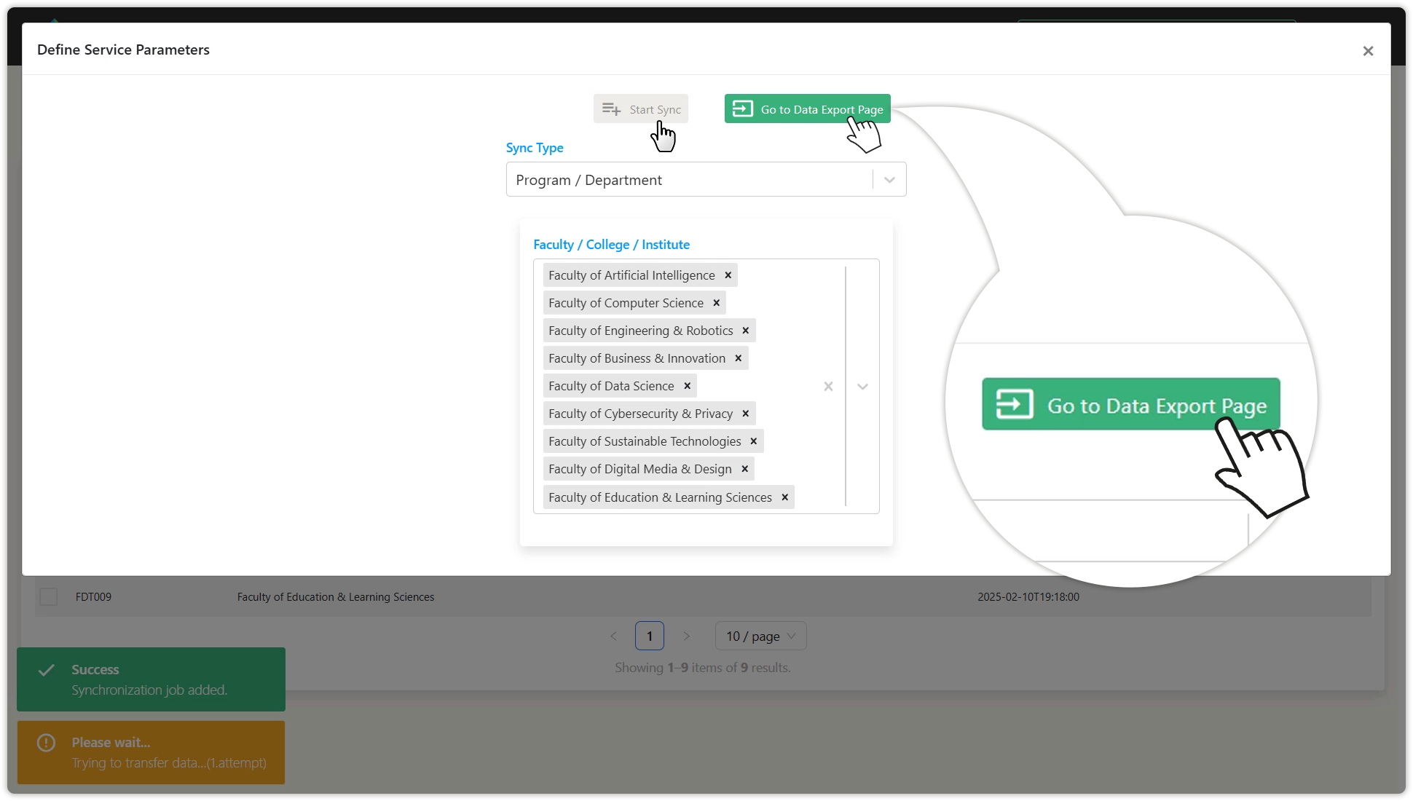Screen dimensions: 1413x801
Task: Remove the Faculty of Computer Science tag
Action: [716, 303]
